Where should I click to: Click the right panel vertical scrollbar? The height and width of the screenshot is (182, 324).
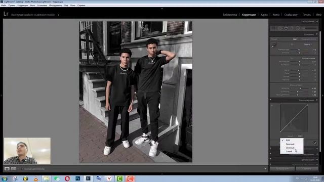click(x=320, y=91)
